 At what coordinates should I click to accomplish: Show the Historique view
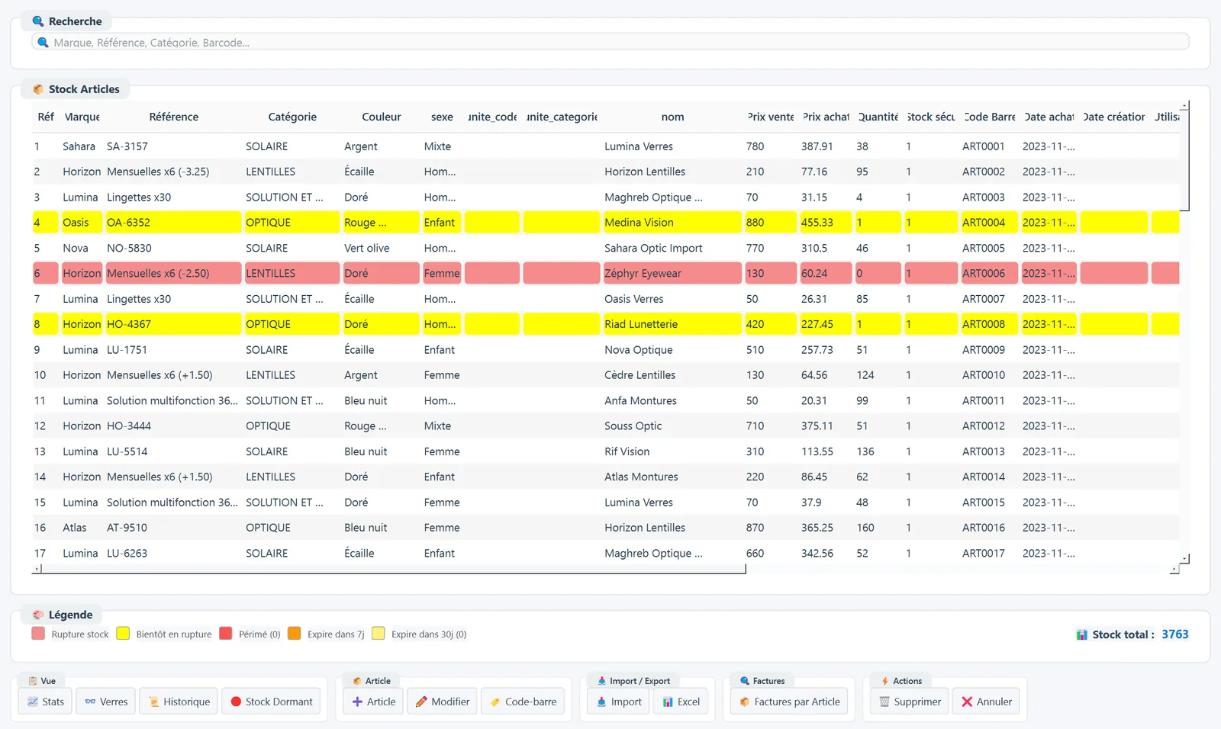[179, 702]
